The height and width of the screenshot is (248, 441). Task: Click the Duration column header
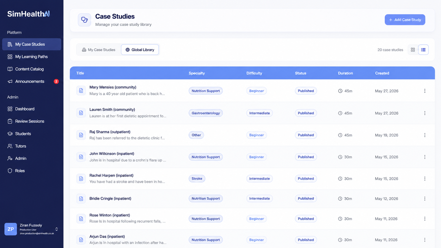pos(346,73)
